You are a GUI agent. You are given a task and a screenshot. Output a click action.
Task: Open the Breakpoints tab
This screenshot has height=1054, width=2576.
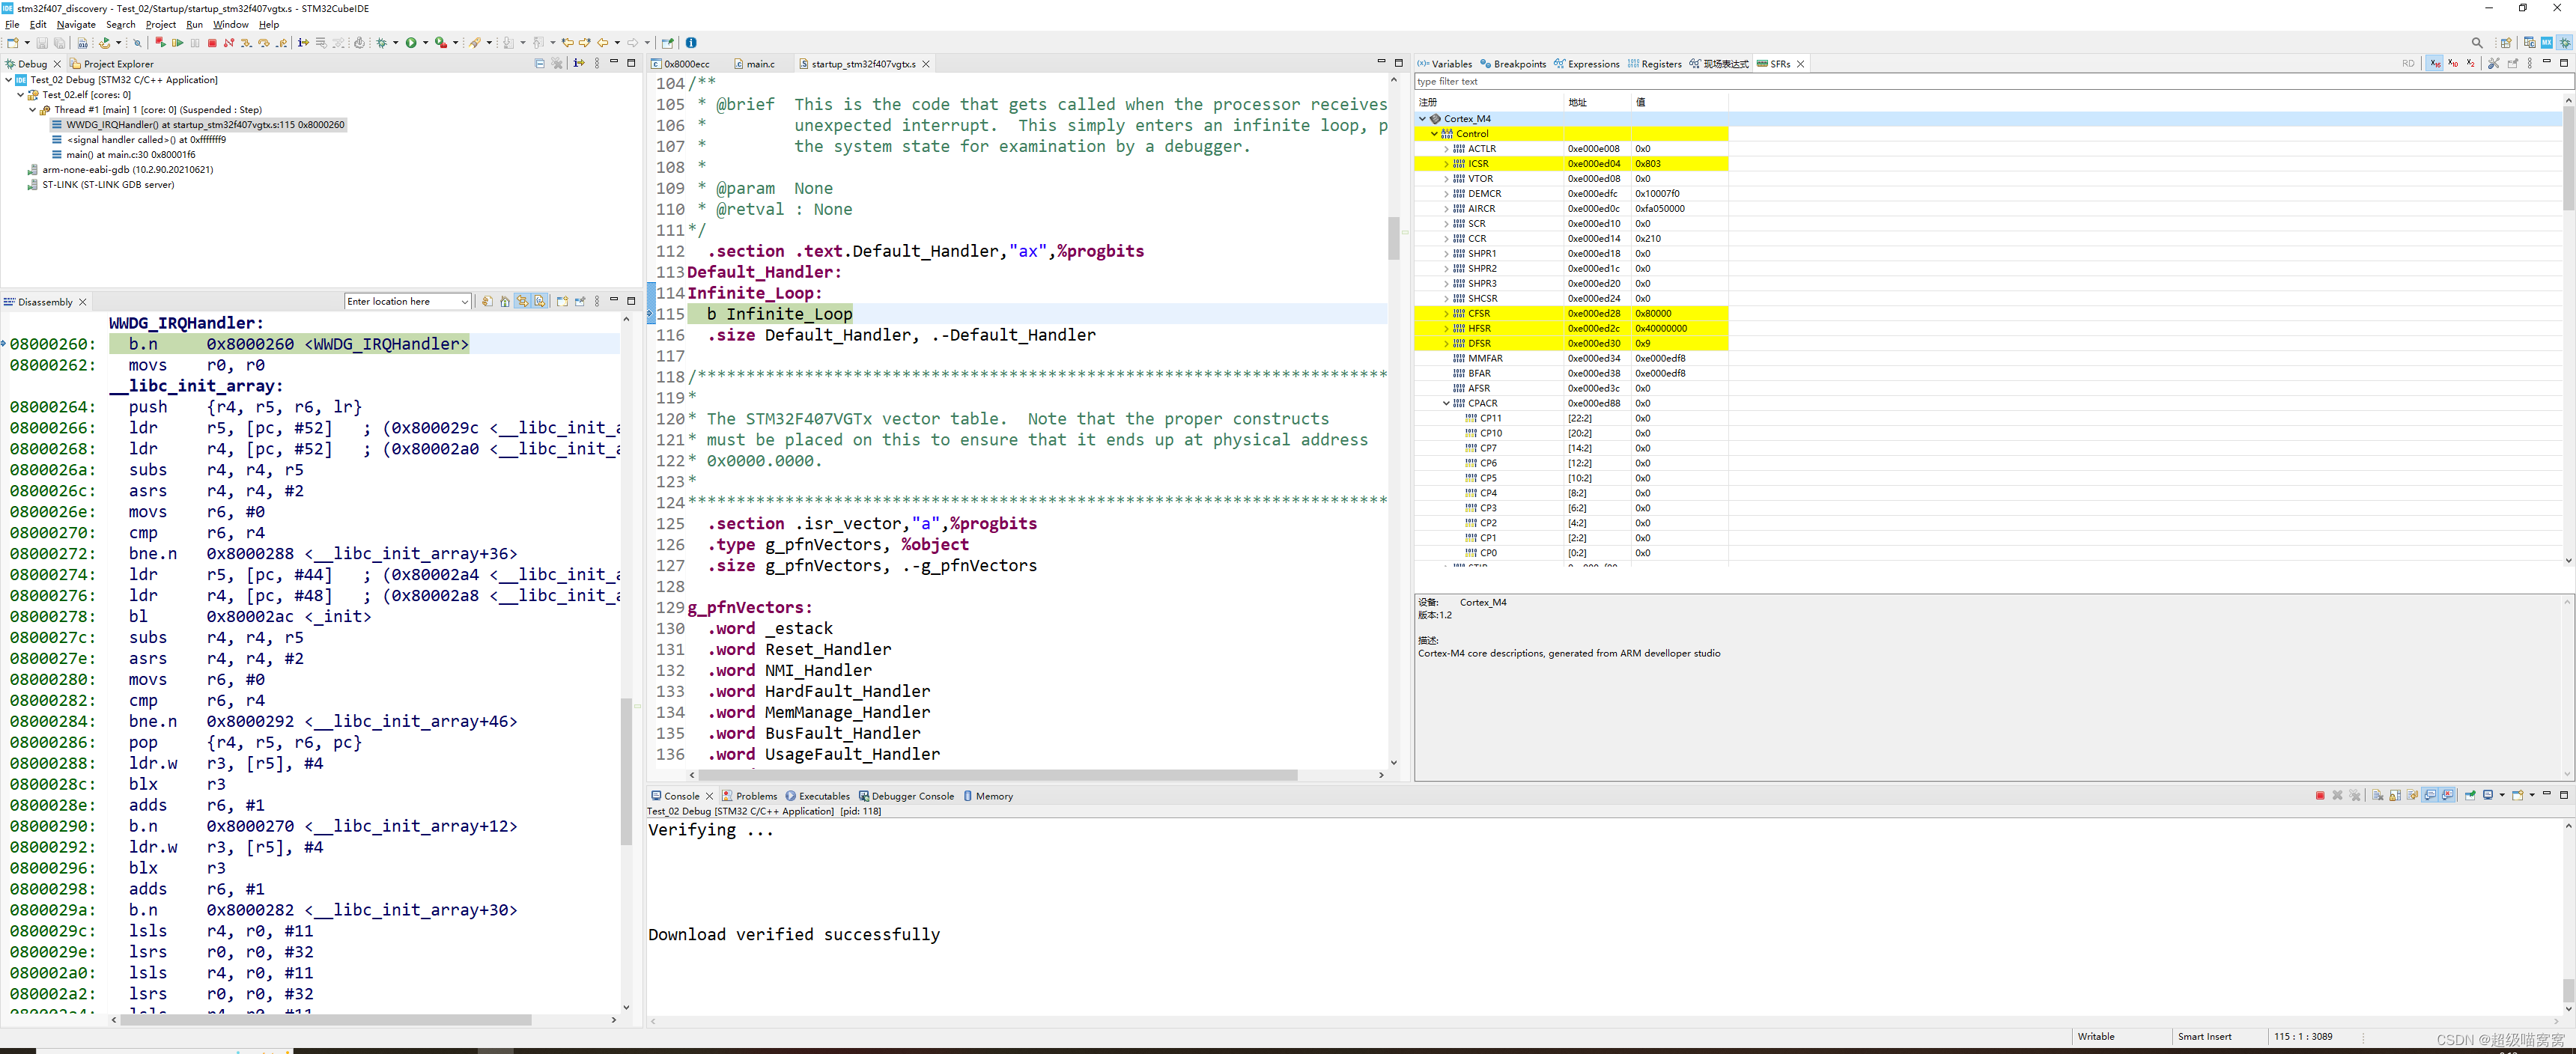1513,64
